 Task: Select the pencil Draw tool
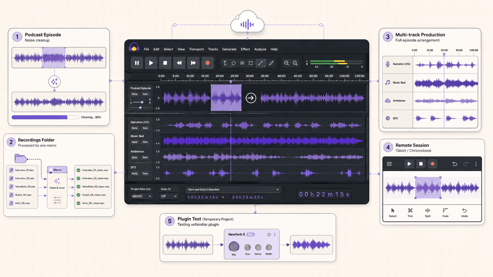[x=271, y=63]
